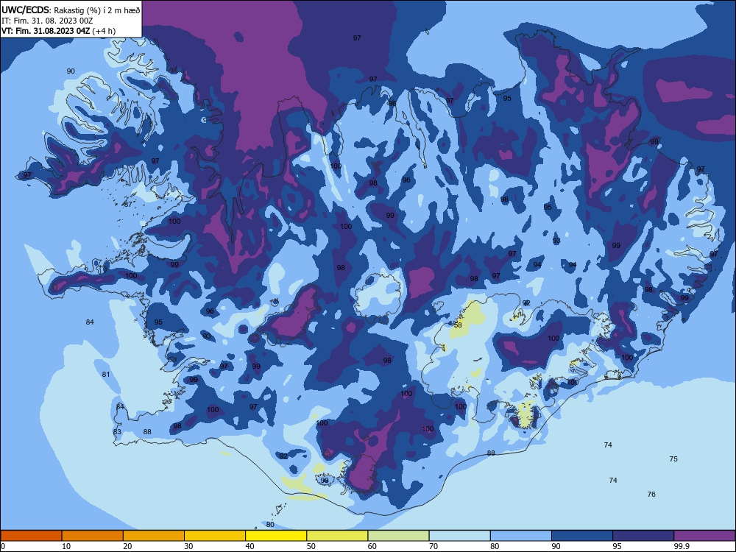Select the dark blue 90–95 legend swatch

coord(582,536)
